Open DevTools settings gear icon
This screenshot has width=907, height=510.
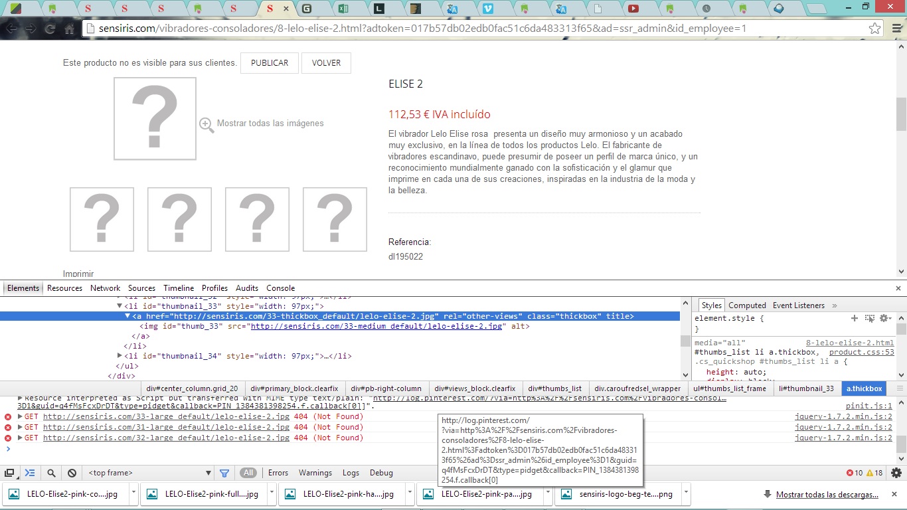tap(896, 473)
